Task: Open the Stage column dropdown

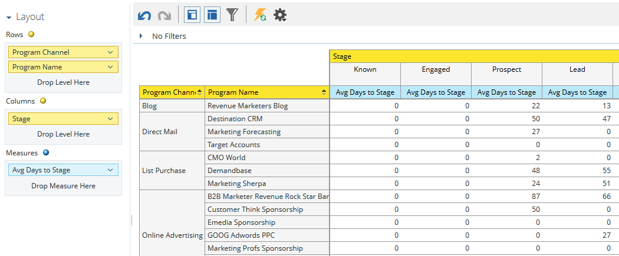Action: coord(110,119)
